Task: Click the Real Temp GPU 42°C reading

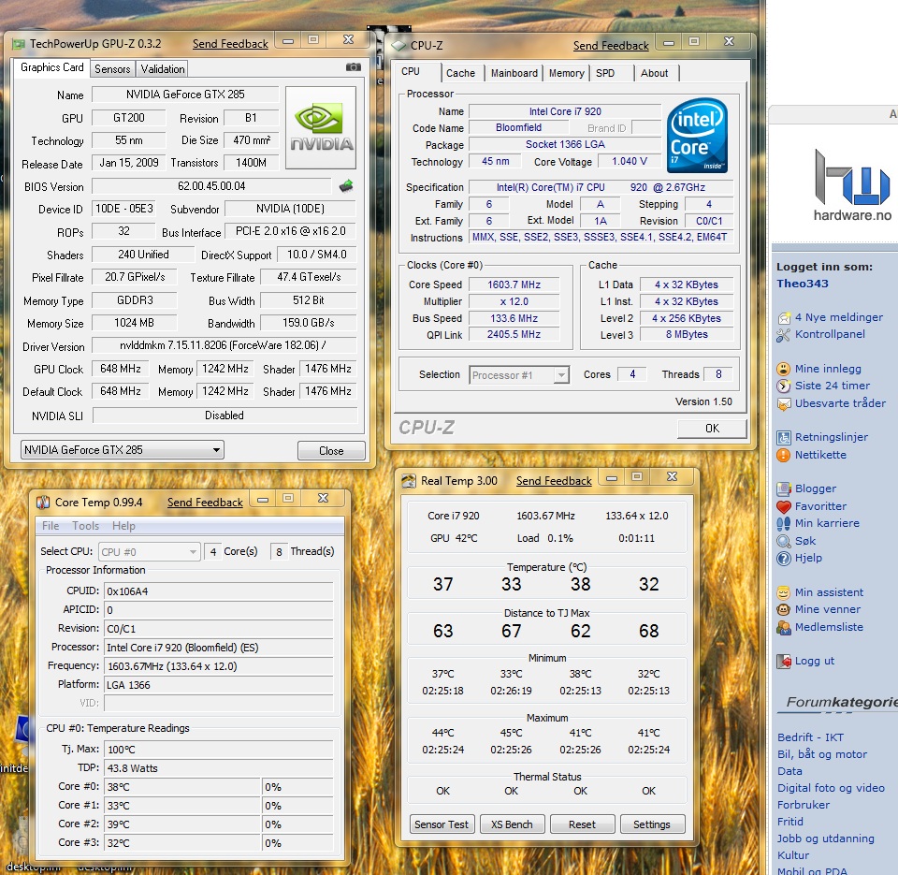Action: [x=454, y=538]
